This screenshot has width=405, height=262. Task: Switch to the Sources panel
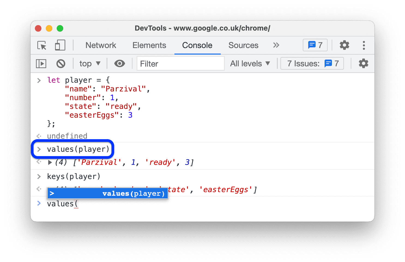tap(243, 45)
